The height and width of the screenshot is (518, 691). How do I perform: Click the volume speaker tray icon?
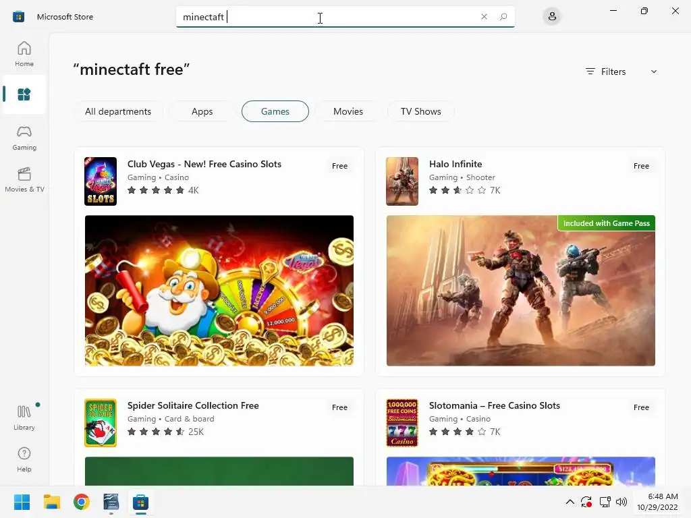coord(621,502)
